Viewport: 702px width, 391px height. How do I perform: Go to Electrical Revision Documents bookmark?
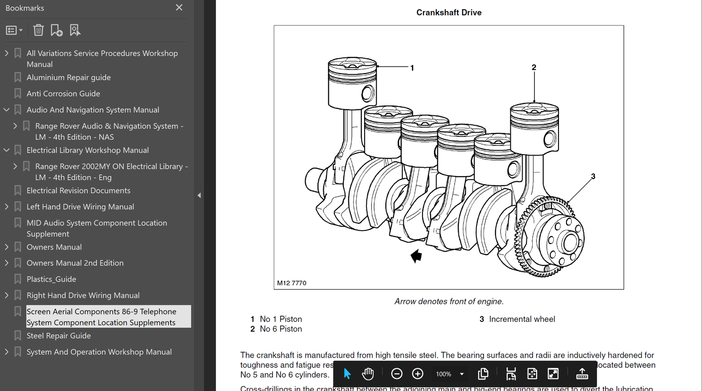pyautogui.click(x=79, y=190)
